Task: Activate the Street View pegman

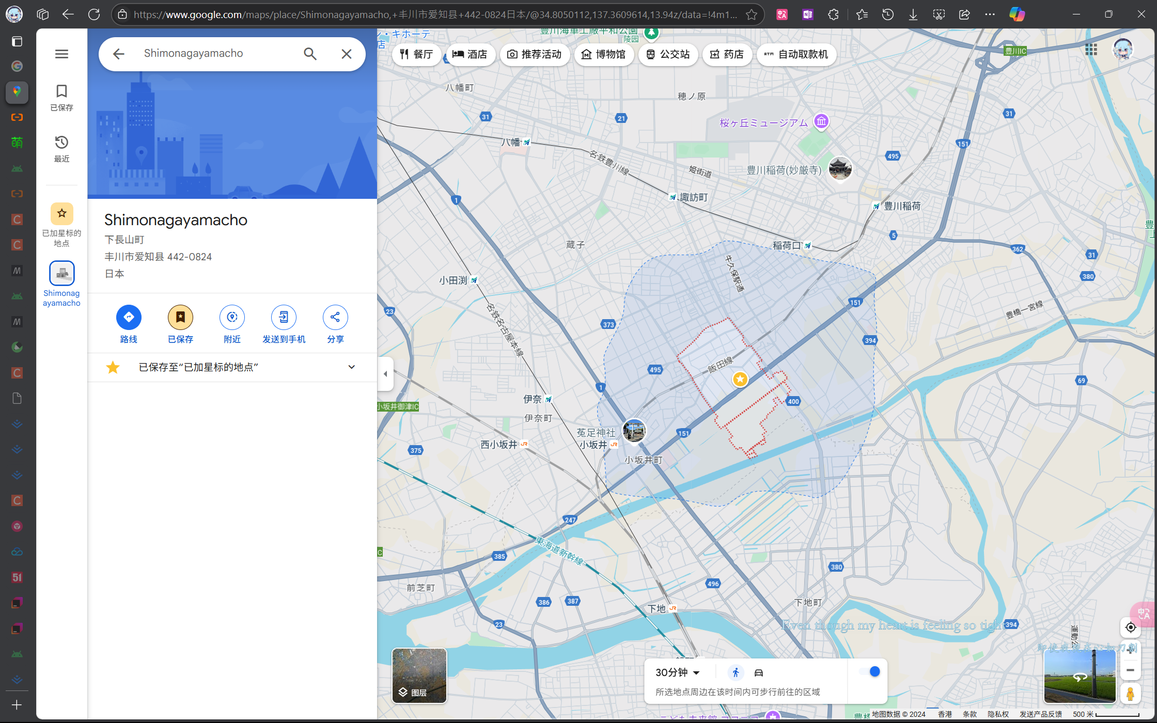Action: point(1130,694)
